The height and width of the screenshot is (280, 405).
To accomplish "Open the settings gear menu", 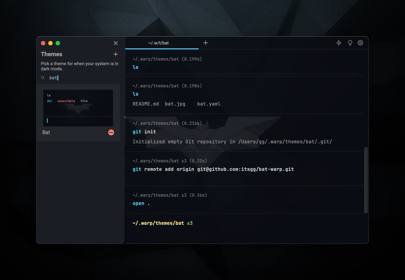I will (360, 43).
